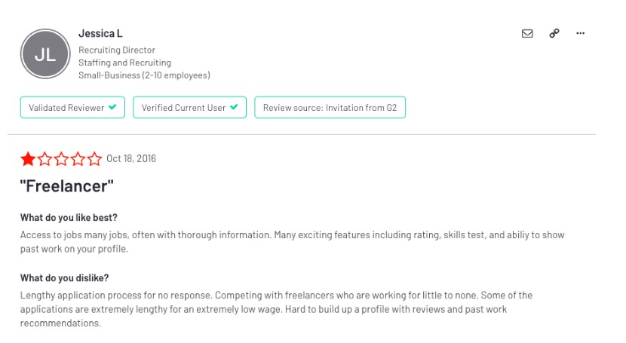Open reviewer name Jessica L
Viewport: 626px width, 343px height.
click(x=100, y=33)
